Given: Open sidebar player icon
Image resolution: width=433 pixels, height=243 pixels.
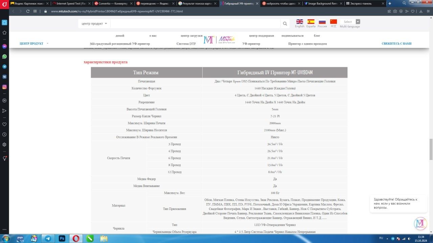Looking at the screenshot, I should [4, 101].
